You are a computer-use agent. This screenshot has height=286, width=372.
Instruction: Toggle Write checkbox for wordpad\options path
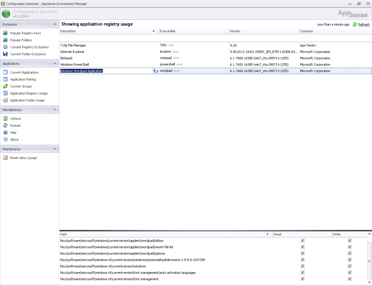[x=350, y=253]
